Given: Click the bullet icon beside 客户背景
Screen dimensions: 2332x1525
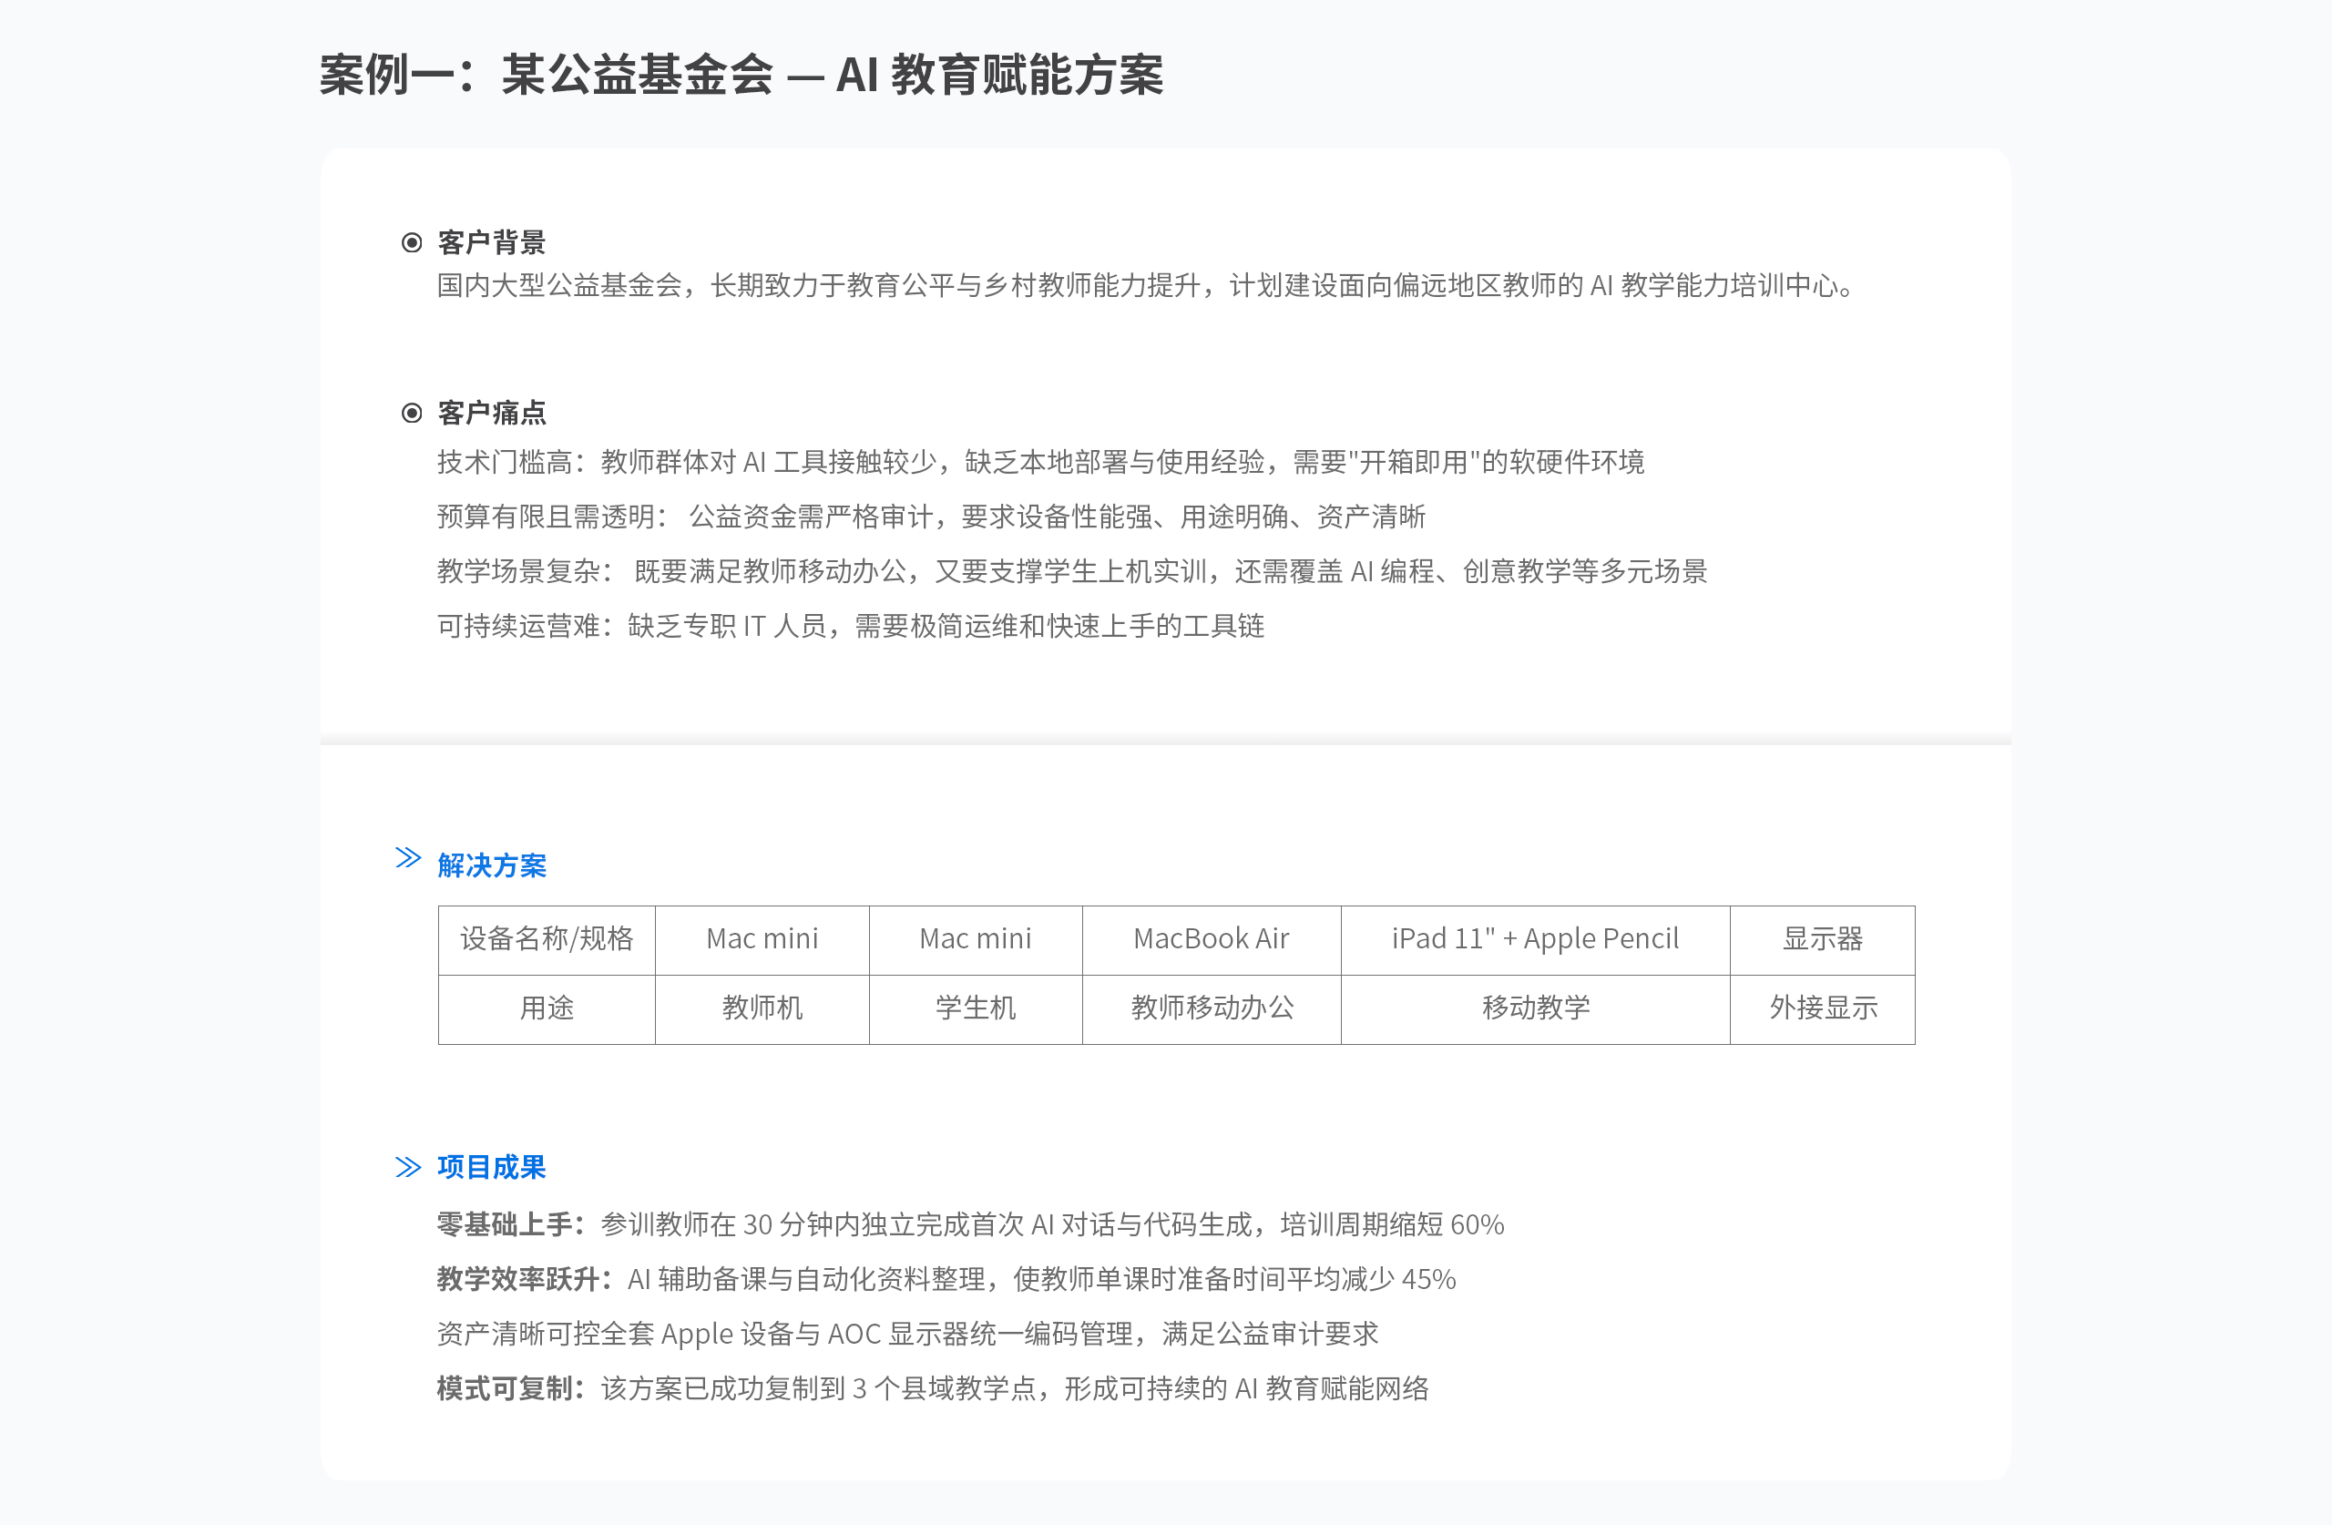Looking at the screenshot, I should [413, 242].
